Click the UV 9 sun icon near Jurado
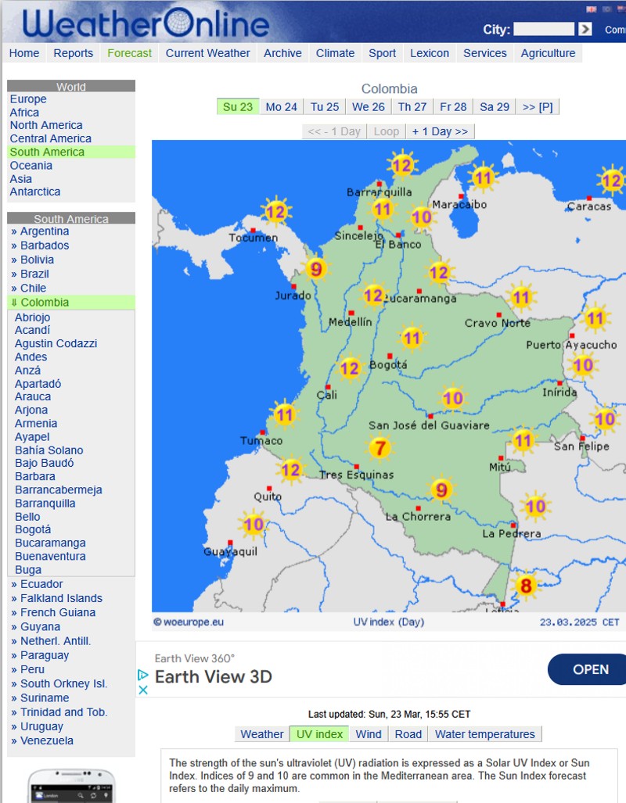626x803 pixels. pyautogui.click(x=315, y=270)
